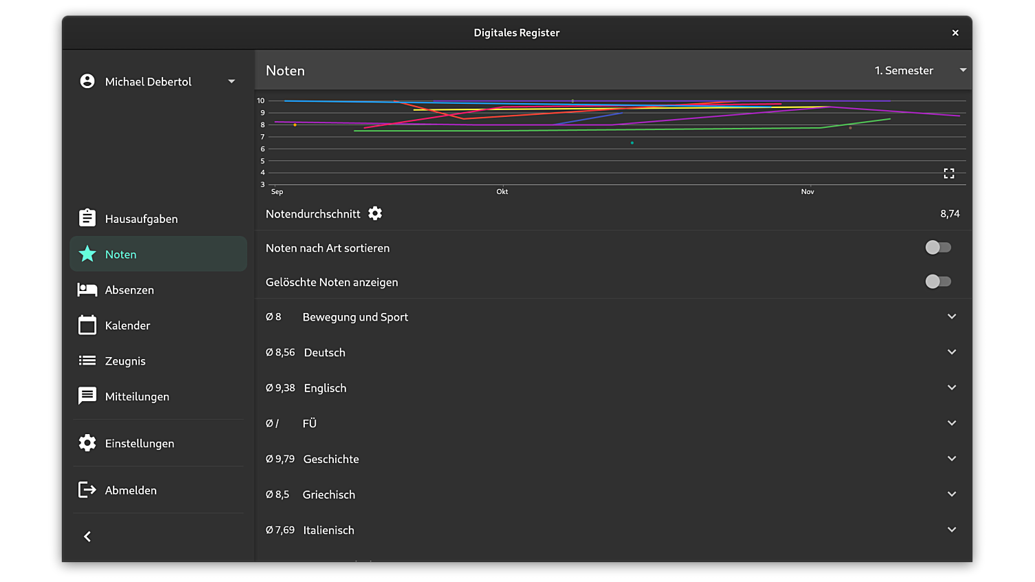Open Absenzen using the bed icon
This screenshot has width=1035, height=582.
[87, 289]
